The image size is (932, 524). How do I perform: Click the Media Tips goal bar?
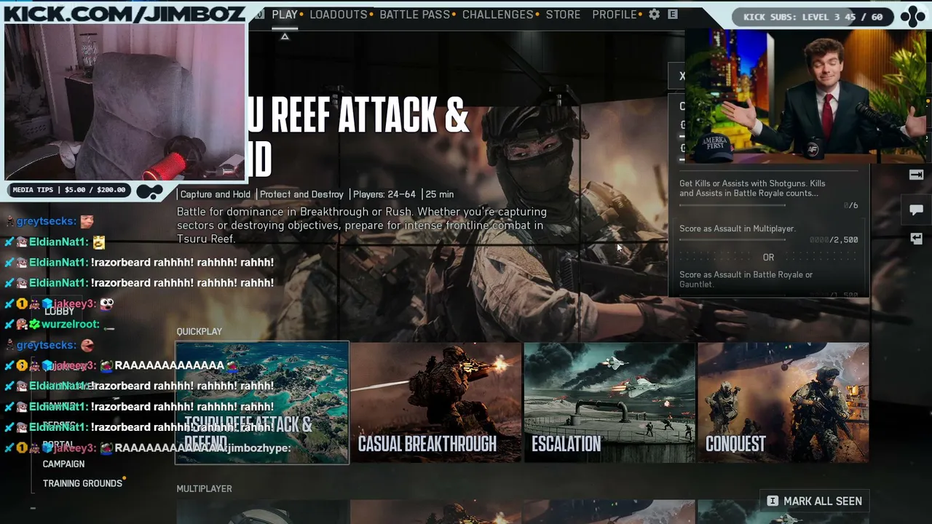tap(69, 190)
